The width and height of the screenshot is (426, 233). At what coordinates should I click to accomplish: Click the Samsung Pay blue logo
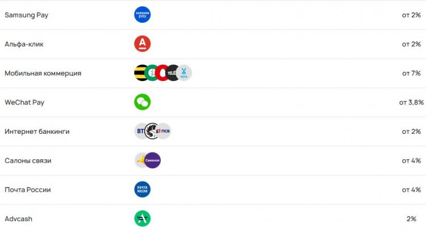click(x=143, y=15)
